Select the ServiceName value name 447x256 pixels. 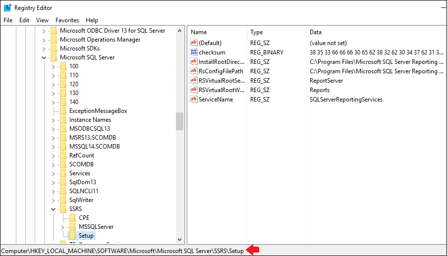(x=216, y=100)
